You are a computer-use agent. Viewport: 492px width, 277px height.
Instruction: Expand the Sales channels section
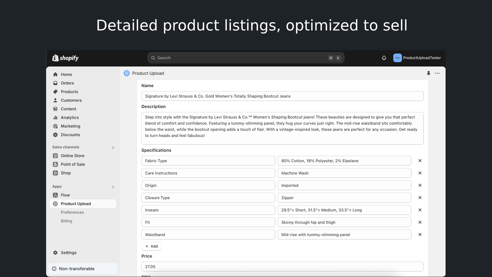tap(113, 147)
